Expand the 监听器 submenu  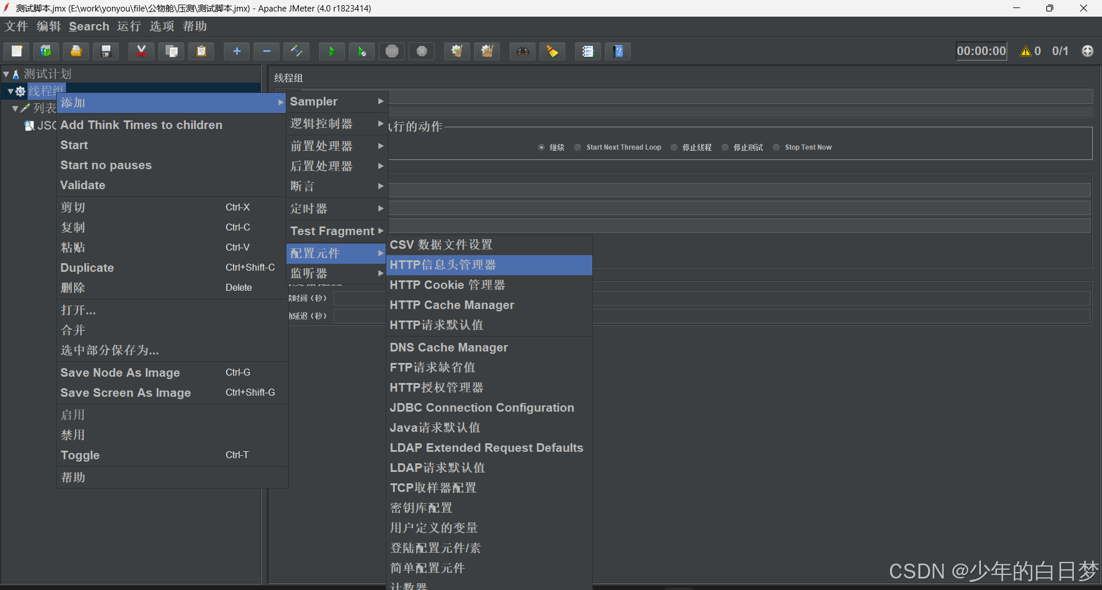(x=337, y=273)
